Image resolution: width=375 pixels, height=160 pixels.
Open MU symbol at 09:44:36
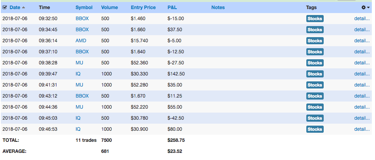click(79, 107)
